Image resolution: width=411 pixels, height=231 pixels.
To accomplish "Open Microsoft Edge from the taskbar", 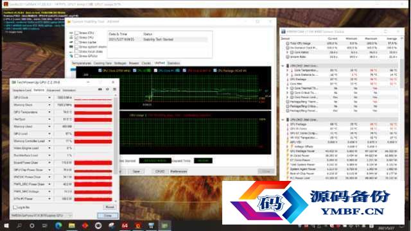I will pyautogui.click(x=58, y=225).
